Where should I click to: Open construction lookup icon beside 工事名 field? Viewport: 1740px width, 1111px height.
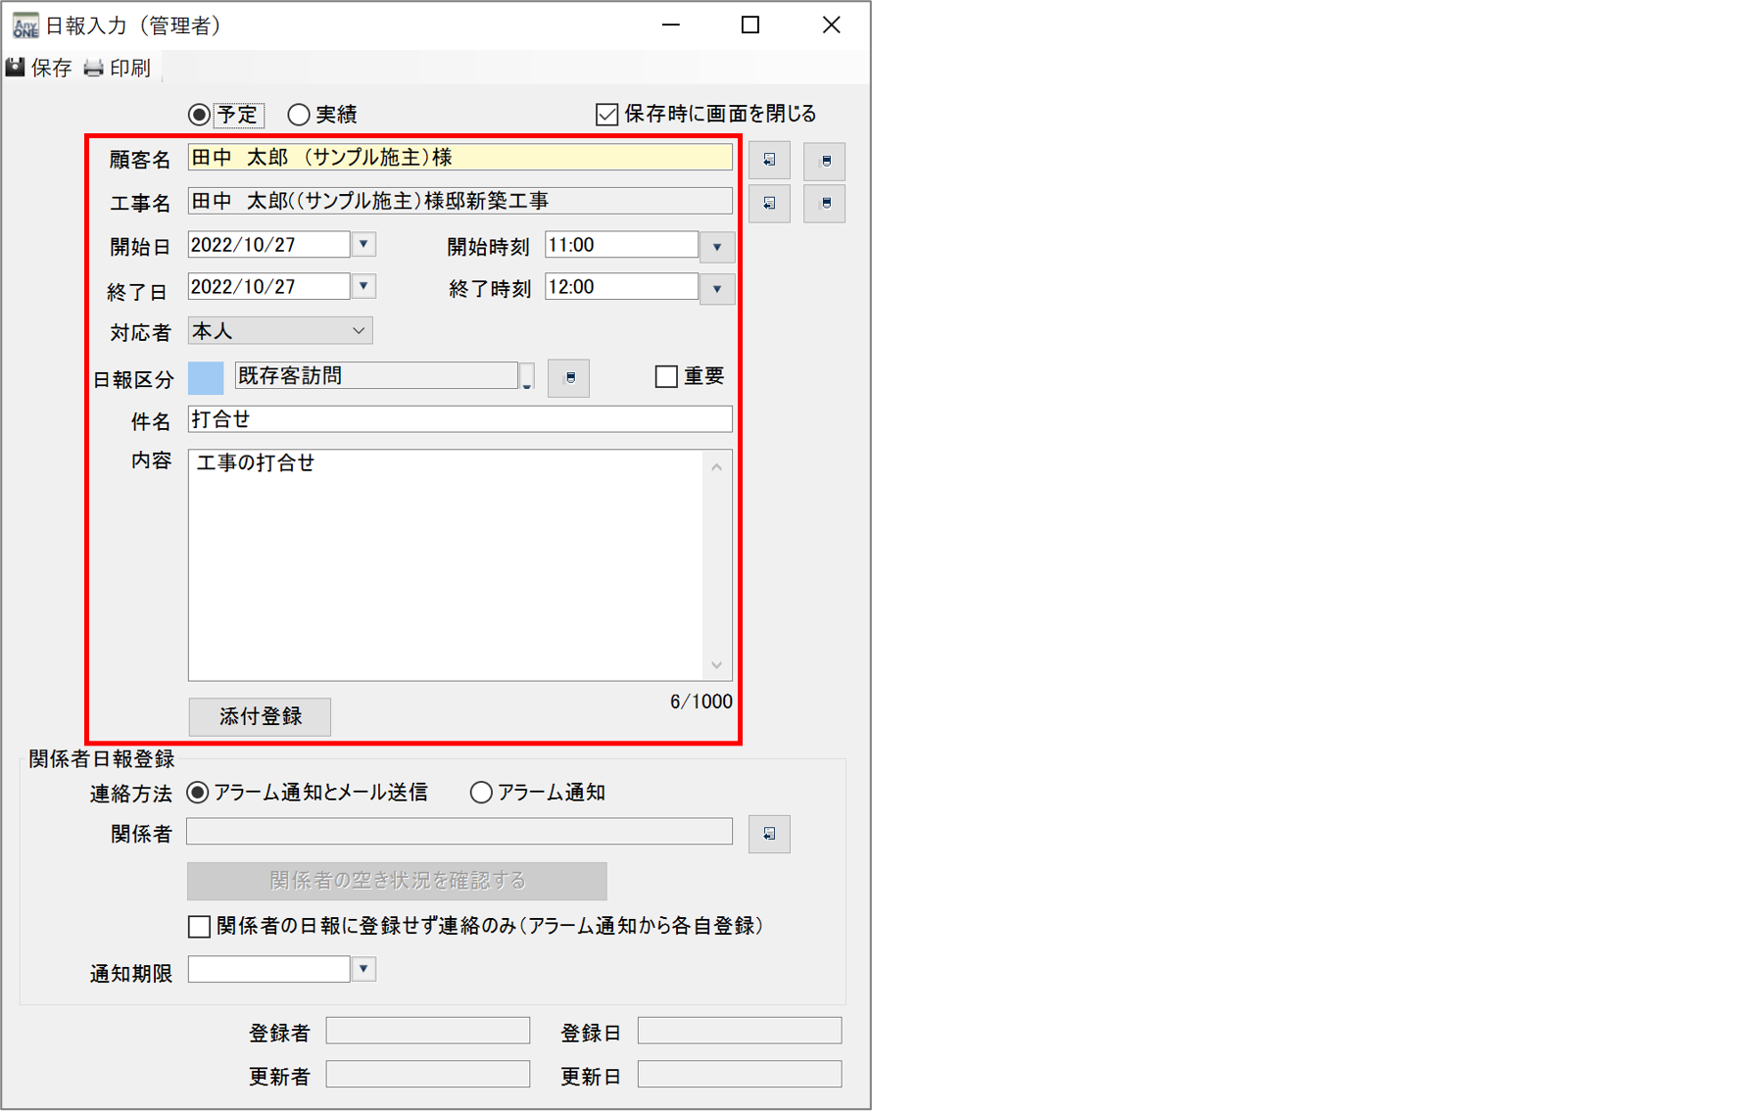769,204
